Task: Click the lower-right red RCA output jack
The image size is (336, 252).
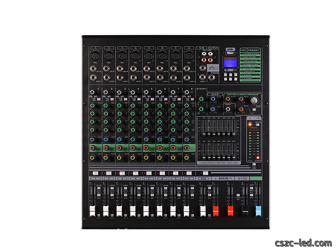Action: (x=210, y=60)
